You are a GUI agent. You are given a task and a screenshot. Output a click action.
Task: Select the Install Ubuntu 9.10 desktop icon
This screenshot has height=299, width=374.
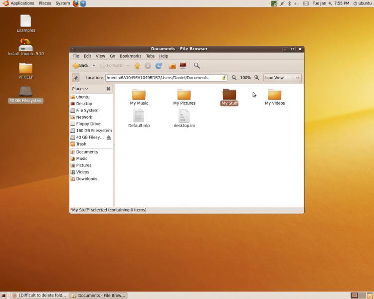coord(26,47)
